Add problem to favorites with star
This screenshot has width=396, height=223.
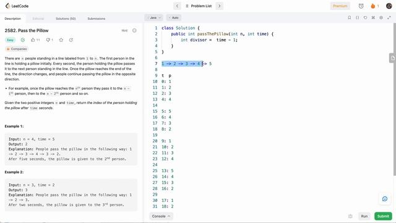[61, 40]
